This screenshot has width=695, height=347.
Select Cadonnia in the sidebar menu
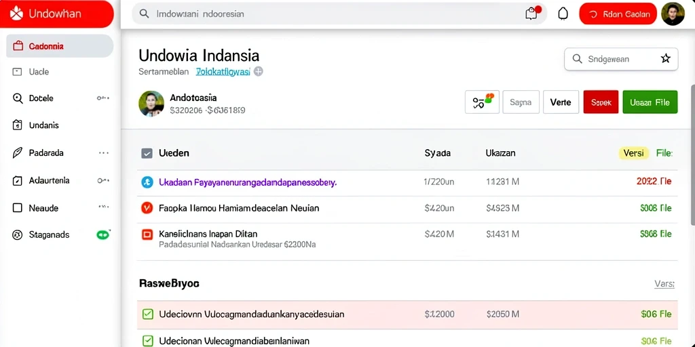point(60,46)
